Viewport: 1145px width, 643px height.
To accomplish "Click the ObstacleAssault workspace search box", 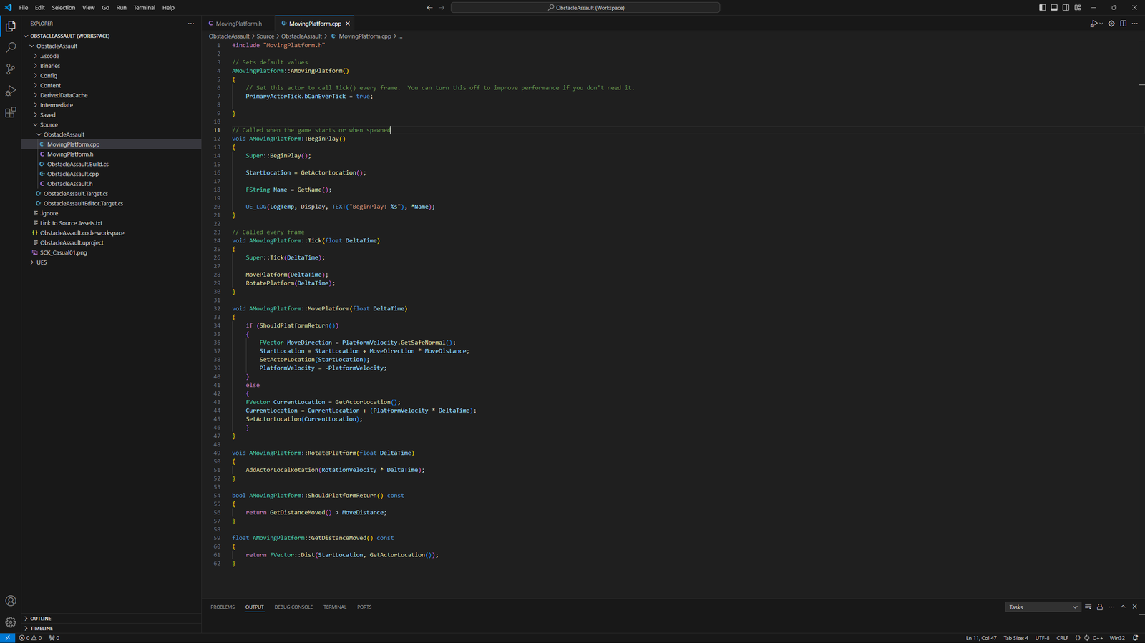I will (585, 8).
